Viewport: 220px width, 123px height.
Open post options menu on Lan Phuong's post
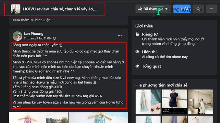click(120, 36)
